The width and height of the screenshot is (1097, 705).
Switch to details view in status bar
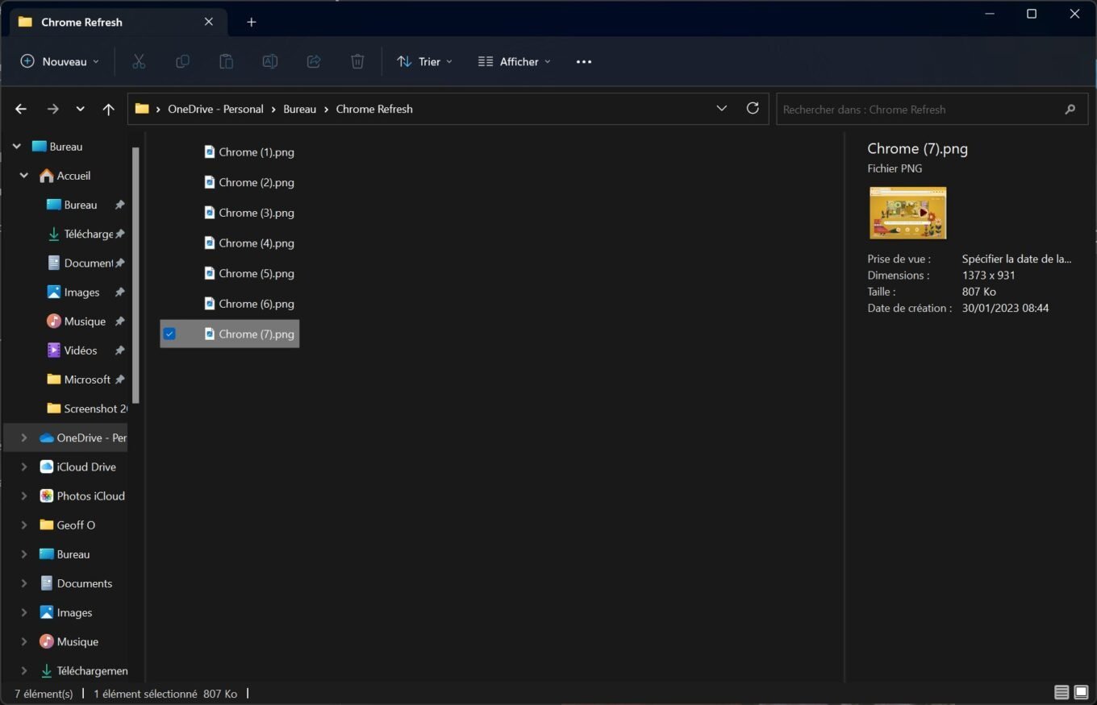click(1062, 693)
